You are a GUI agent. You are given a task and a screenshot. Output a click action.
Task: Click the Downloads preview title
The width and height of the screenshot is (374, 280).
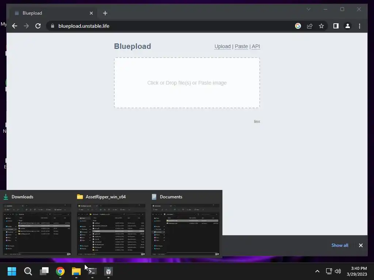tap(22, 197)
